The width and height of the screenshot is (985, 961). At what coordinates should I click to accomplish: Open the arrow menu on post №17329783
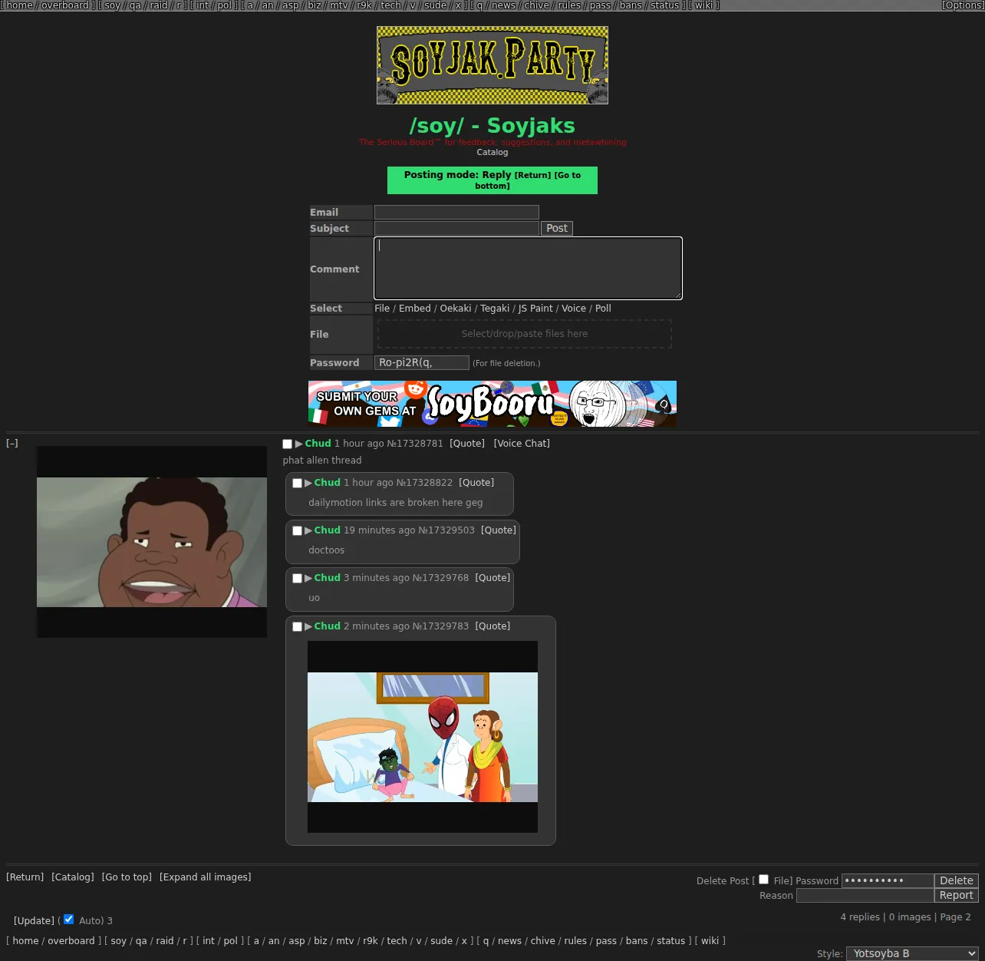pos(308,626)
